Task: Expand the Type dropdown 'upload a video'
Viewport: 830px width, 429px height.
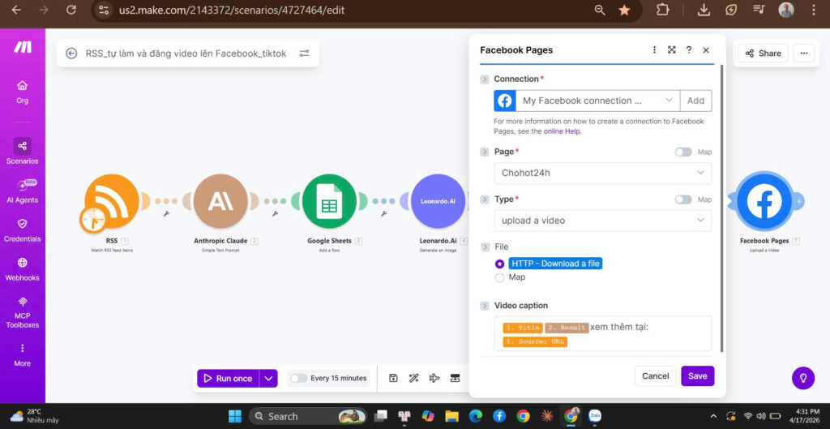Action: pos(602,221)
